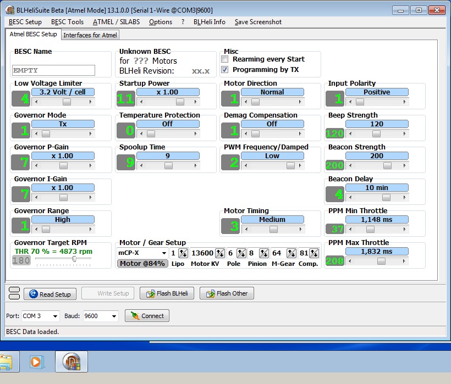Viewport: 451px width, 384px height.
Task: Click the Comp. spinner arrows
Action: [314, 253]
